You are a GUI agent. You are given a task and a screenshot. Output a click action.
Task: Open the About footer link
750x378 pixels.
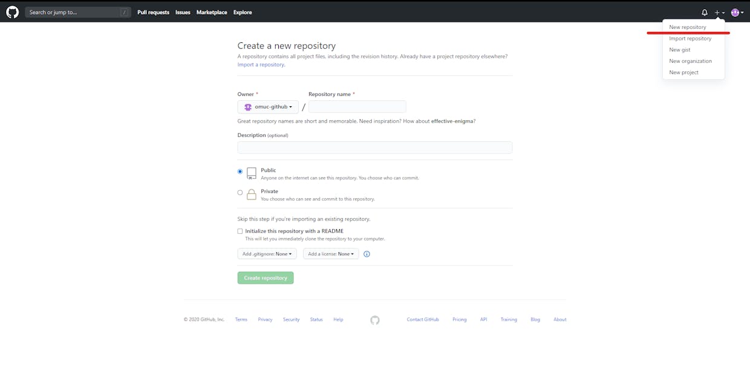(560, 320)
